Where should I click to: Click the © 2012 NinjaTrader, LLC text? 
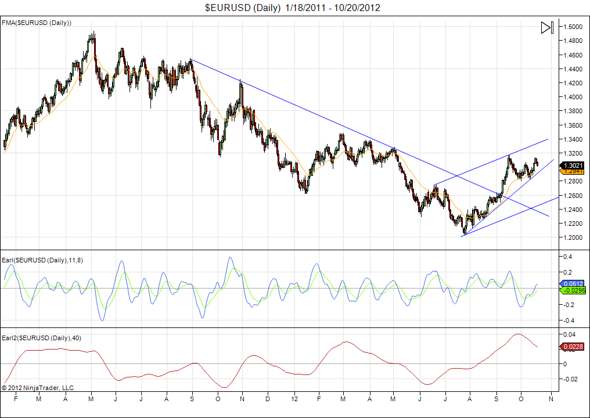point(38,388)
